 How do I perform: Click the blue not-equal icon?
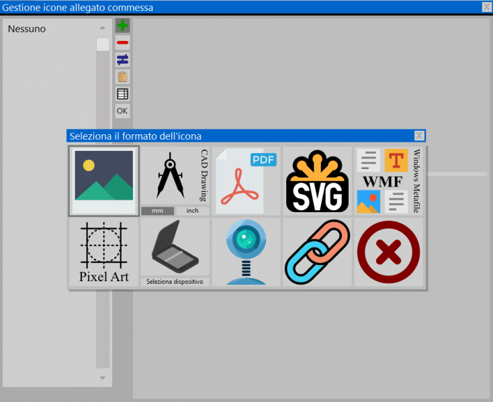click(122, 59)
